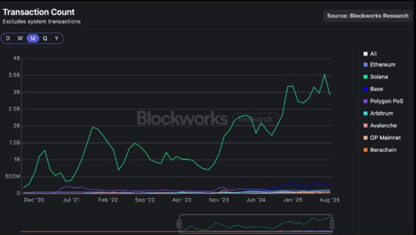Click the mini chart preview at the bottom
The image size is (416, 235).
(256, 223)
